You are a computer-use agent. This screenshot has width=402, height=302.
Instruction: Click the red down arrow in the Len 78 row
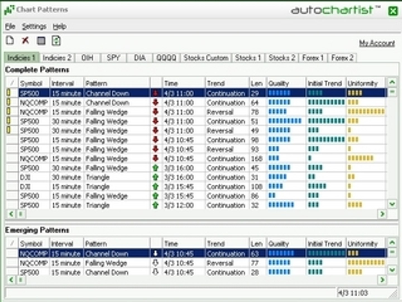155,112
